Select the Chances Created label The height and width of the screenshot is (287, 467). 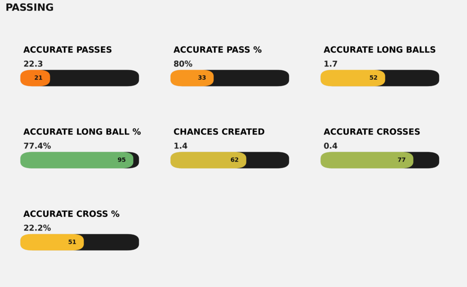pos(219,132)
